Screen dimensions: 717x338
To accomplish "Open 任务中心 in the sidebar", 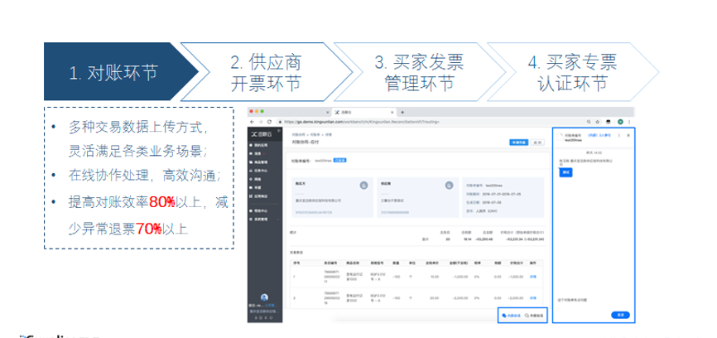I will point(257,171).
